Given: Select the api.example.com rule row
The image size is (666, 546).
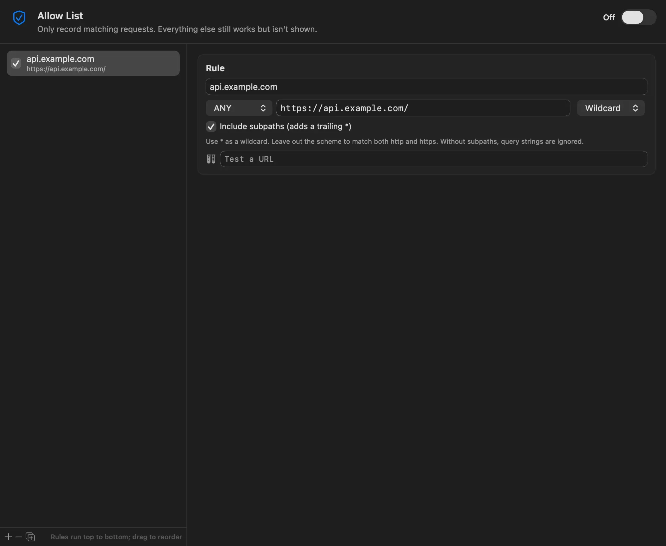Looking at the screenshot, I should click(93, 63).
